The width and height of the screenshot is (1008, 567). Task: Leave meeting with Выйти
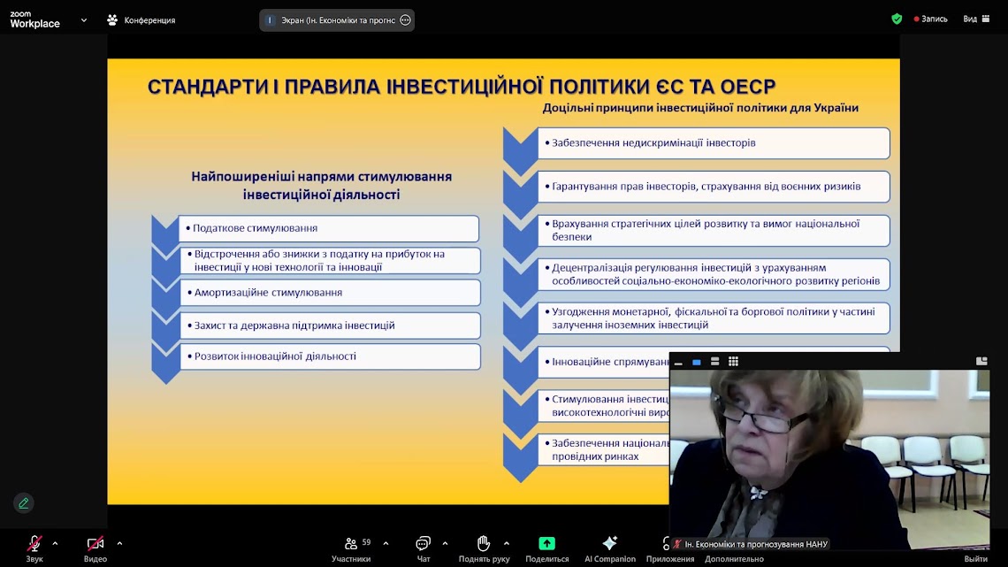pyautogui.click(x=976, y=559)
